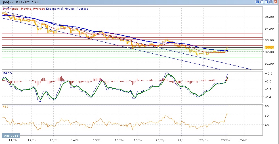Select the 25/Пн date marker
The height and width of the screenshot is (144, 279).
225,140
